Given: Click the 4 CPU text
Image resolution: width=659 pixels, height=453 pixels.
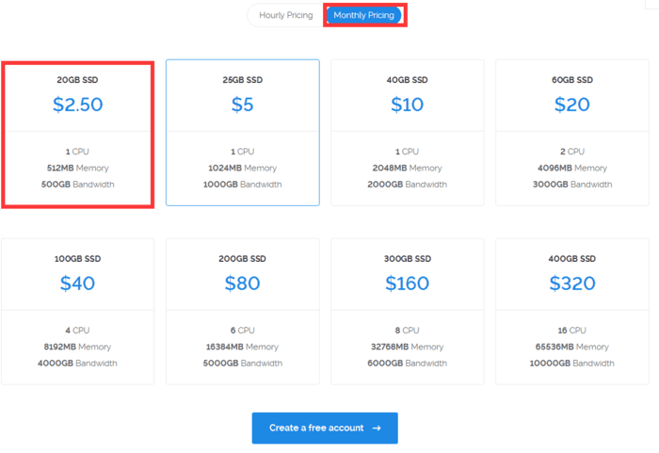Looking at the screenshot, I should [x=78, y=331].
